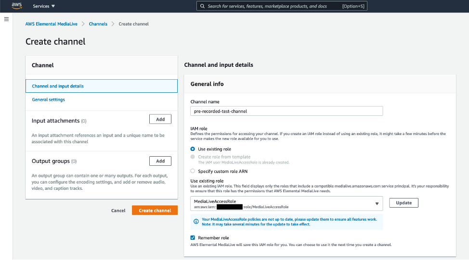469x260 pixels.
Task: Expand the MediaLiveAccessRole dropdown arrow
Action: click(377, 204)
